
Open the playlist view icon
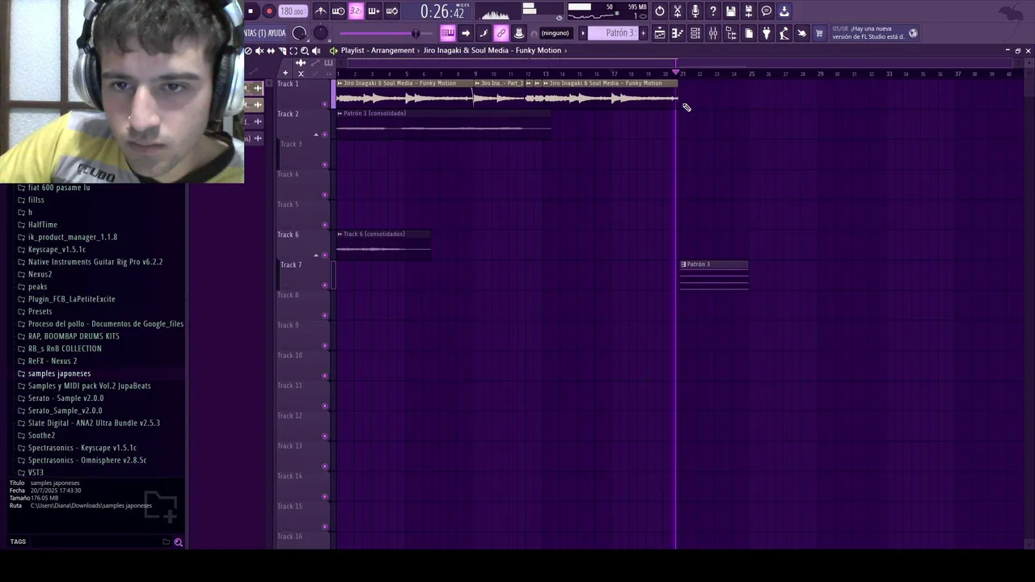pyautogui.click(x=660, y=33)
